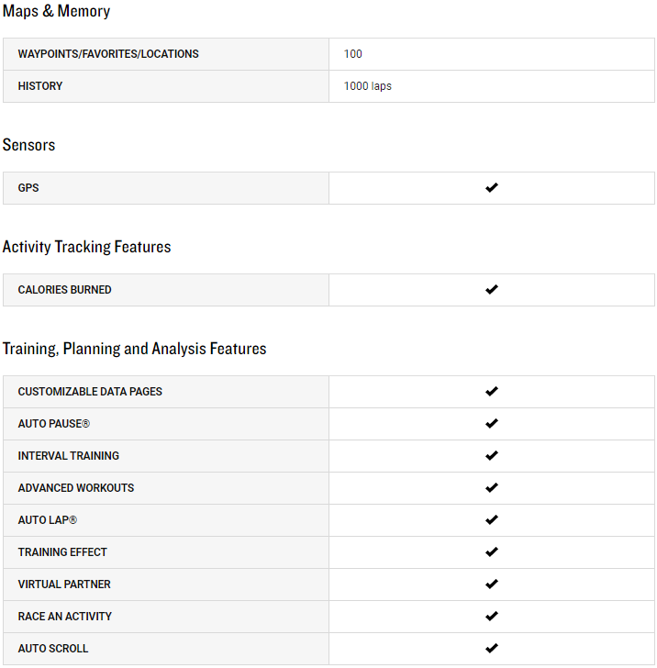
Task: Select the Maps & Memory heading
Action: [x=56, y=12]
